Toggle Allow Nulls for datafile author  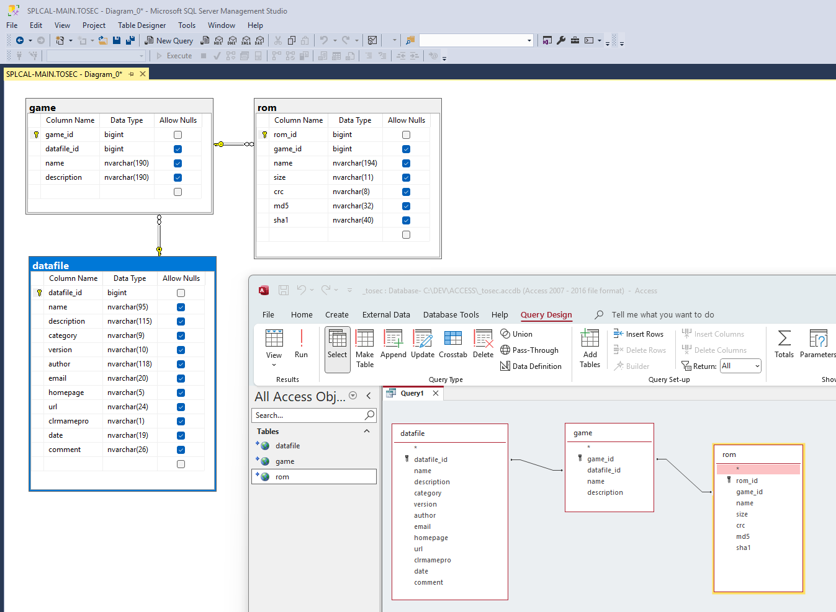[x=181, y=364]
